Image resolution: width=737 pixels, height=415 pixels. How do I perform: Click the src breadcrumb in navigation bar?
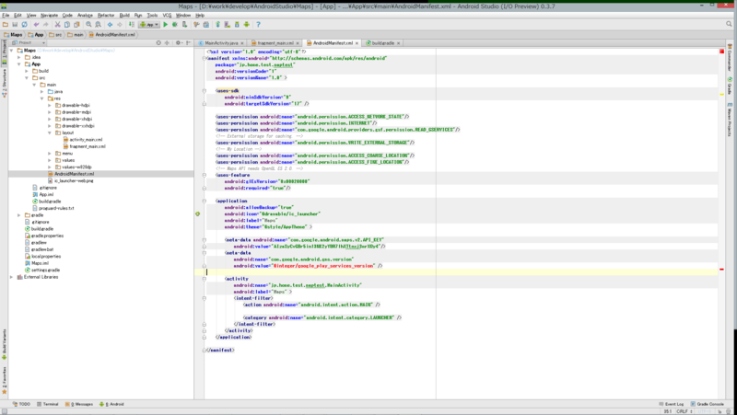(55, 35)
